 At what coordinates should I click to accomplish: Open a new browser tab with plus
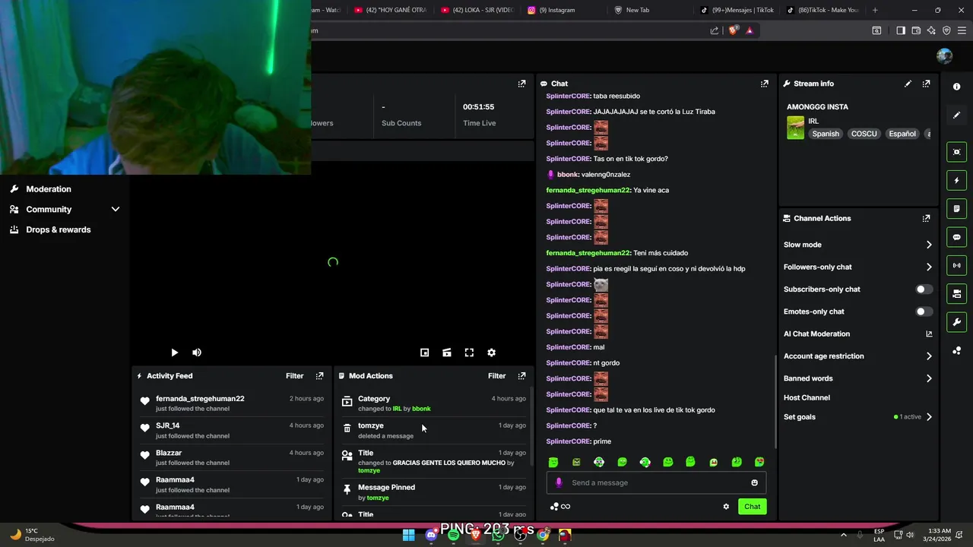(x=875, y=10)
